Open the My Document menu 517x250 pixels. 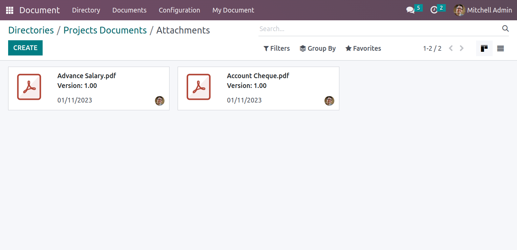click(x=233, y=10)
